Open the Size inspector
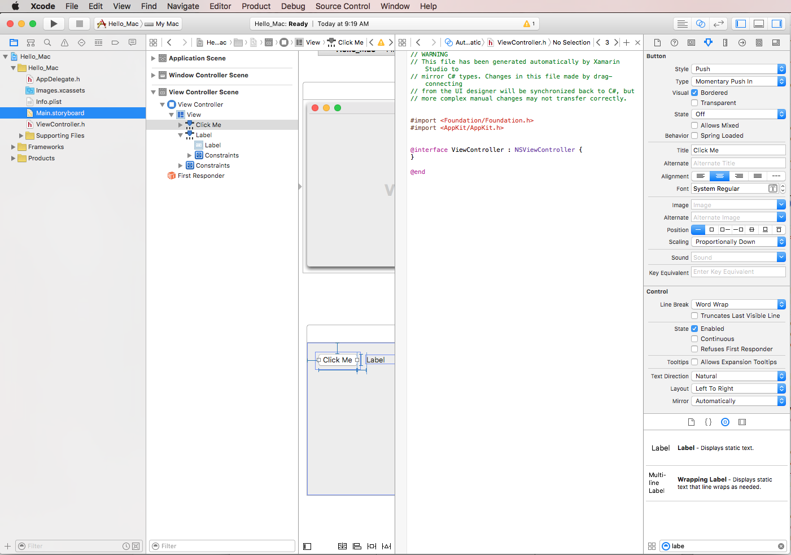791x555 pixels. (725, 42)
